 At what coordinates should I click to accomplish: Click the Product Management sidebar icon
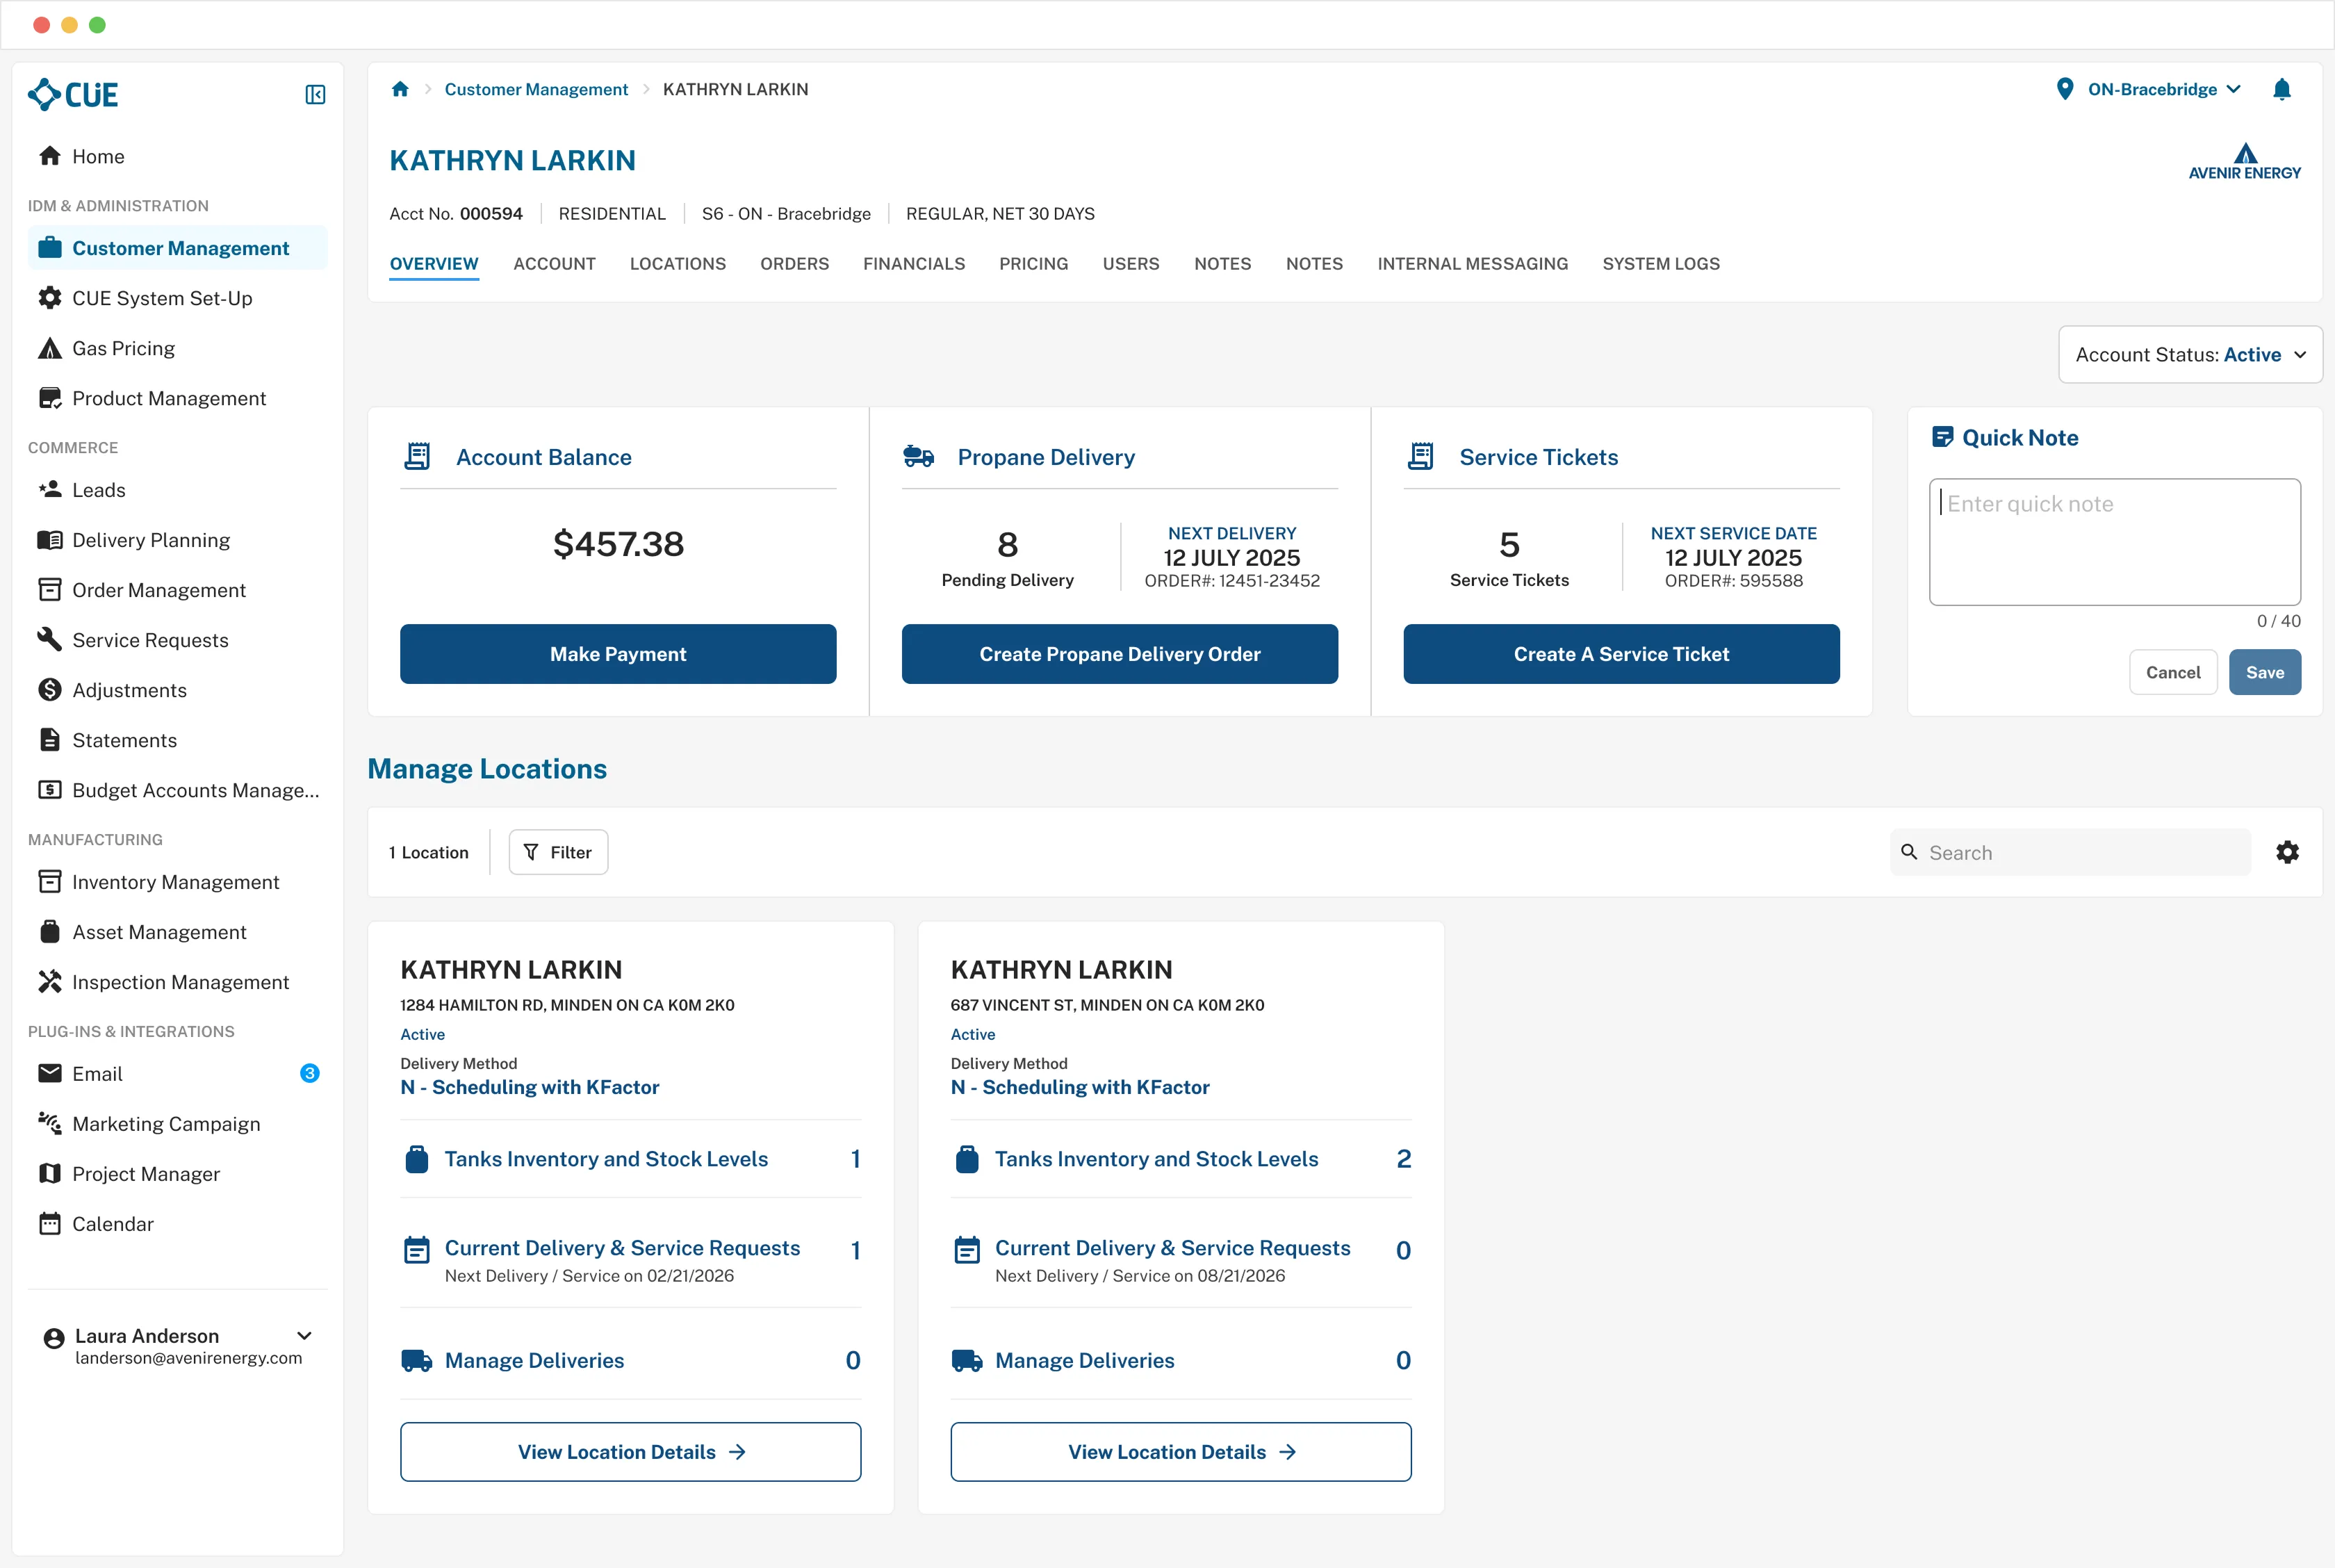coord(50,398)
